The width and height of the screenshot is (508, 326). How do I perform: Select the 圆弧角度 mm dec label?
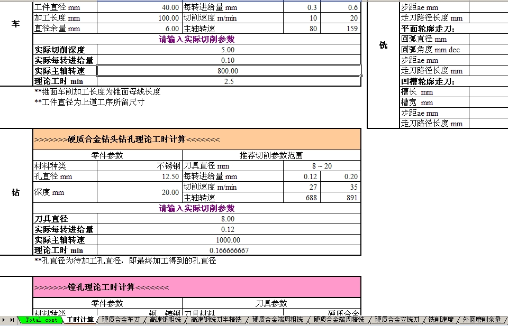coord(434,50)
